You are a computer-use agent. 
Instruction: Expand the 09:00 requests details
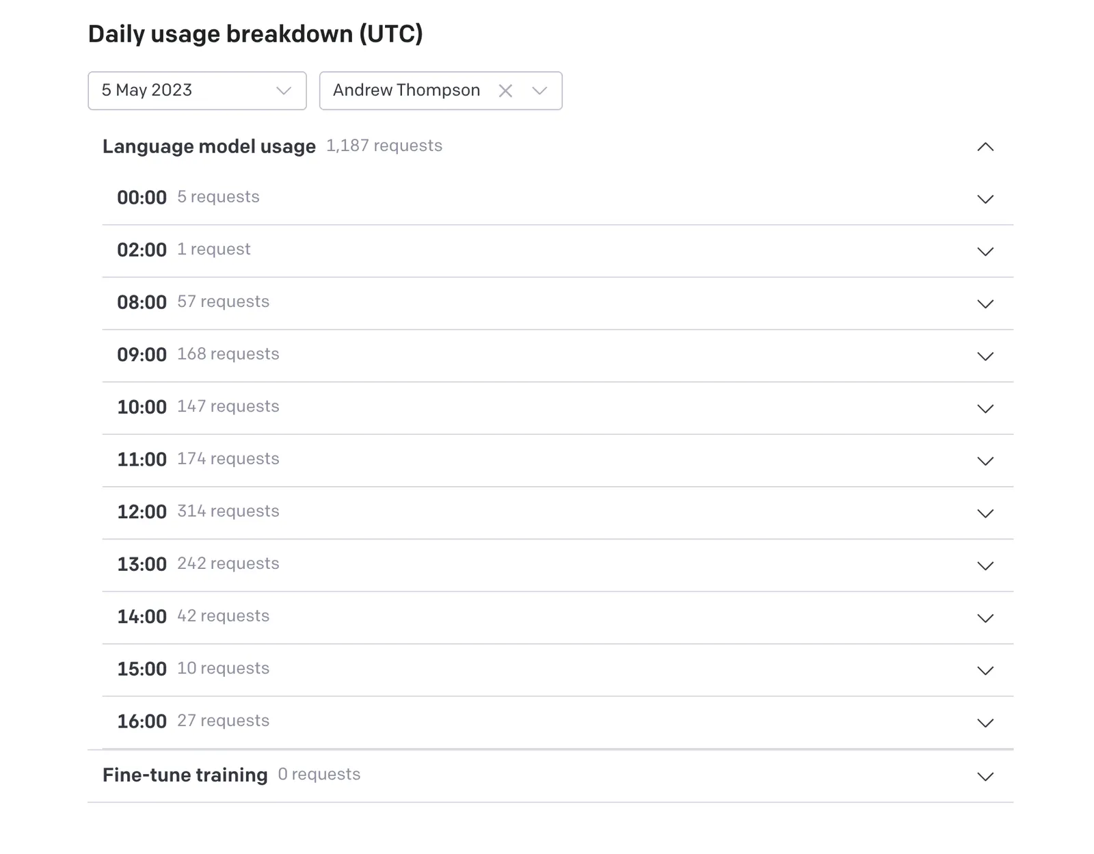pyautogui.click(x=985, y=356)
